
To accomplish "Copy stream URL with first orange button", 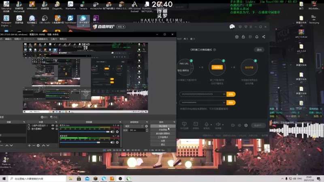I will click(x=231, y=94).
